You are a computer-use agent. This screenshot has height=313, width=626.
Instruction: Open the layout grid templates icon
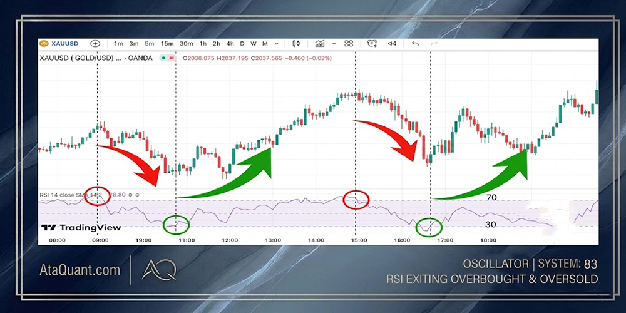click(349, 44)
